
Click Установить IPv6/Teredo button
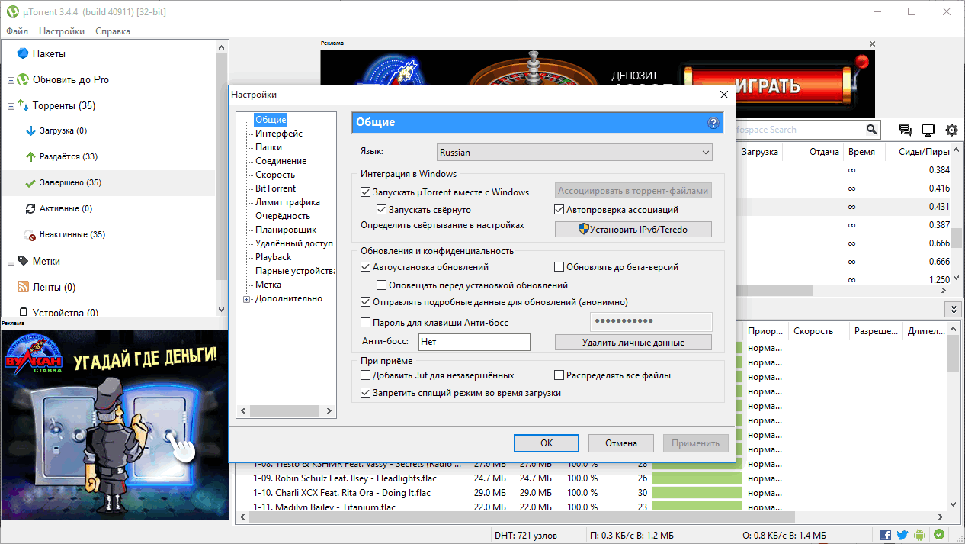tap(633, 229)
